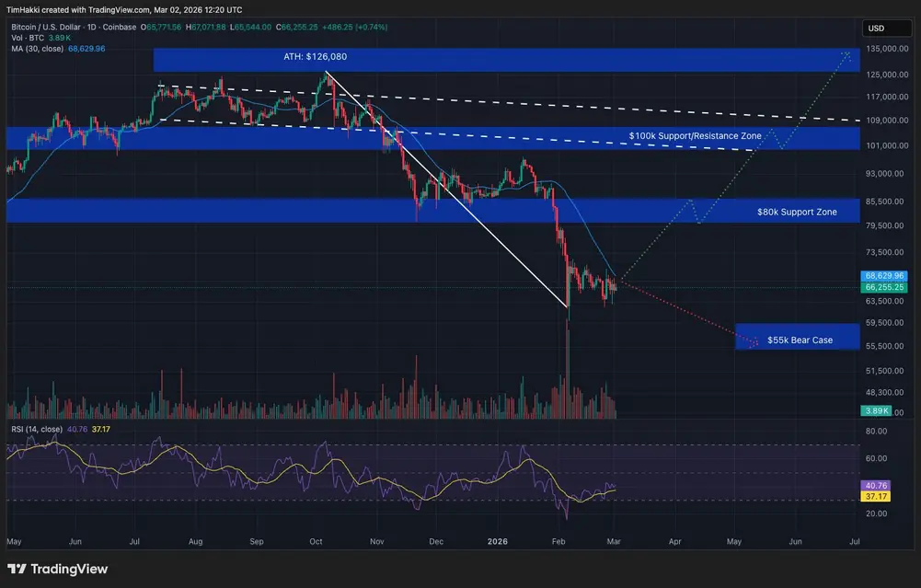Click the 135,000.00 price axis label

(887, 49)
